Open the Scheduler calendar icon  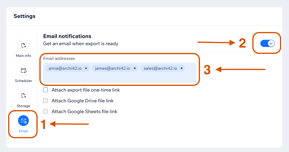(23, 70)
